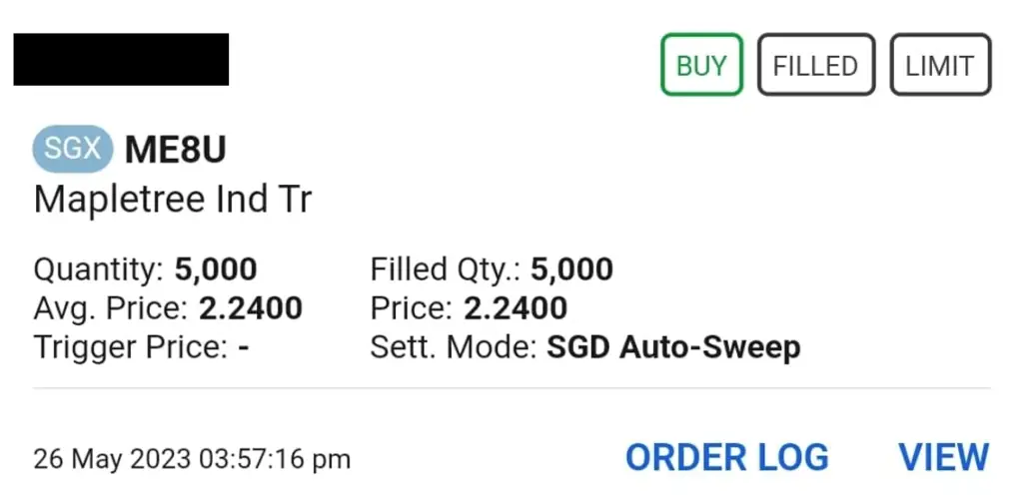Select the green BUY tag

(x=701, y=65)
